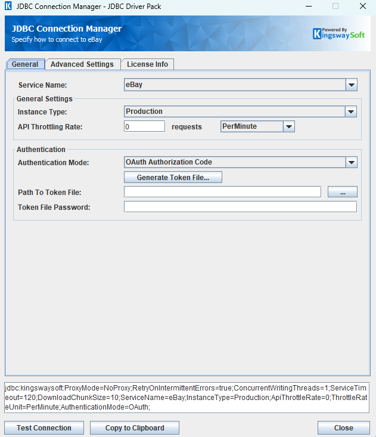Click the Path To Token File label

pyautogui.click(x=49, y=193)
